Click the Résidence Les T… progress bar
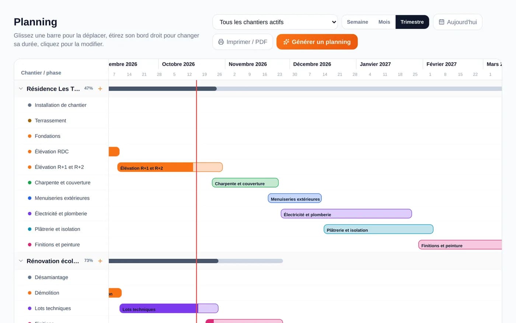Image resolution: width=516 pixels, height=323 pixels. click(305, 89)
